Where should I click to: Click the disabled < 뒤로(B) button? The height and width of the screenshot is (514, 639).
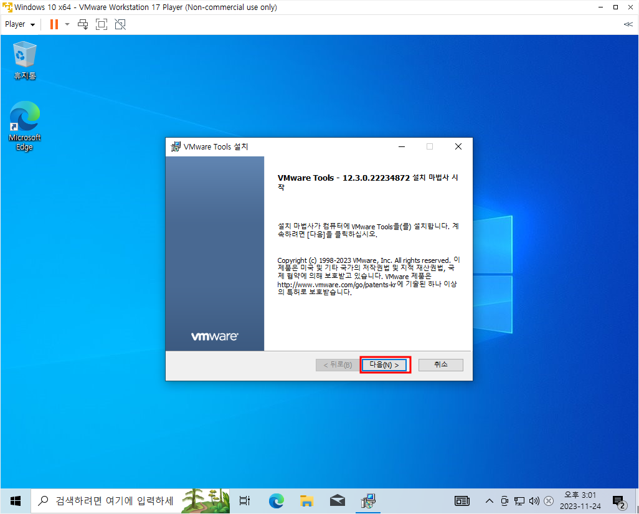338,365
